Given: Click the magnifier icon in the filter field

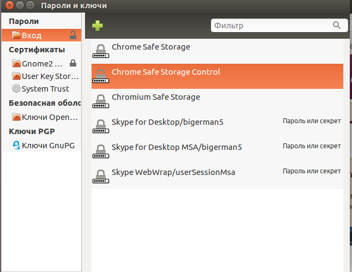Looking at the screenshot, I should [x=336, y=25].
